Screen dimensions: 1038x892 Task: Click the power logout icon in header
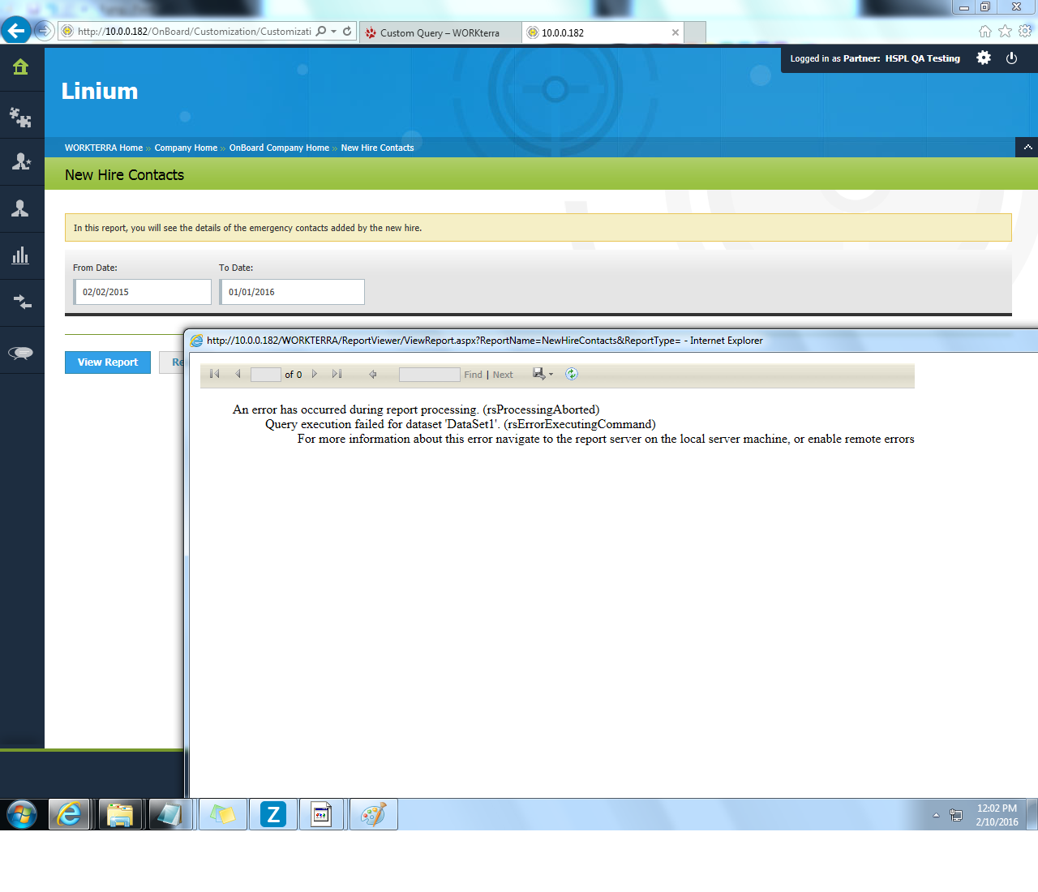[1011, 58]
